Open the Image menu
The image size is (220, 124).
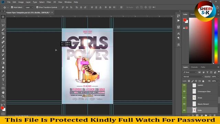[21, 2]
